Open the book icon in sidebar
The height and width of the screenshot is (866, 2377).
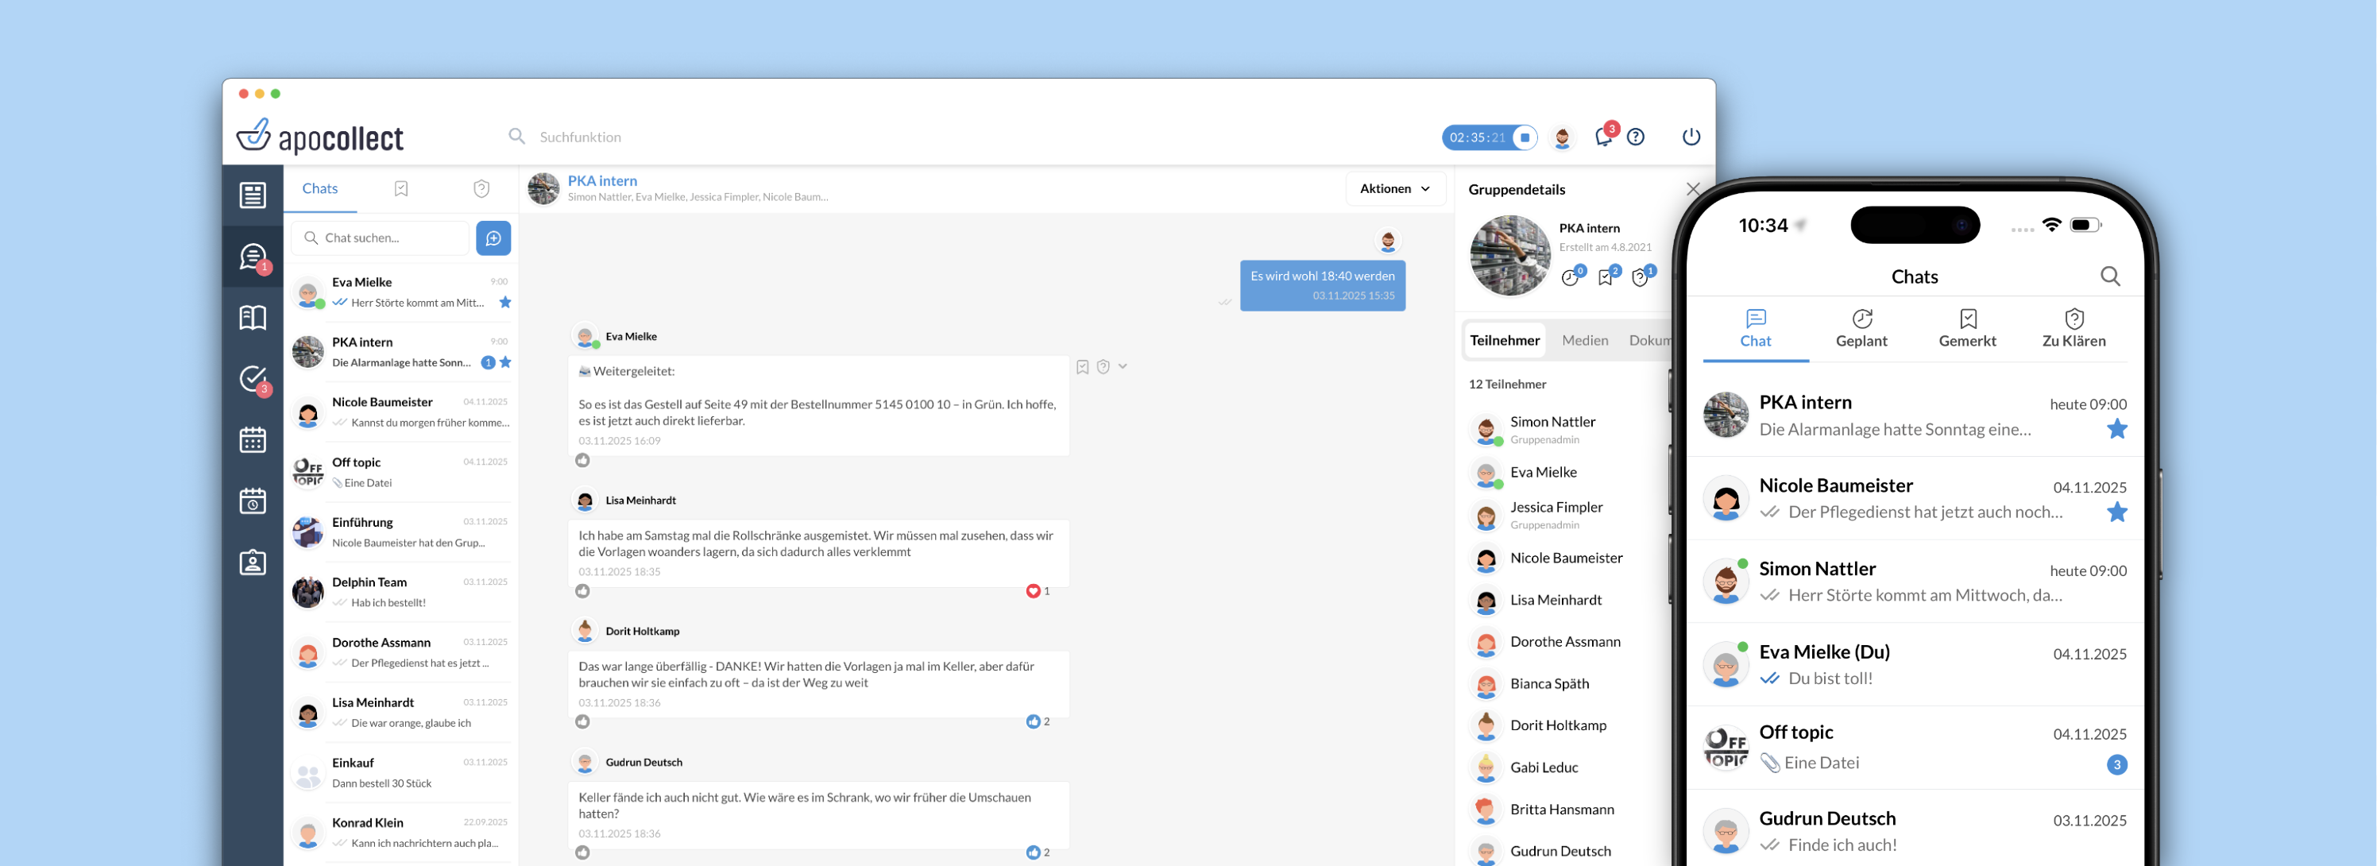(x=253, y=318)
